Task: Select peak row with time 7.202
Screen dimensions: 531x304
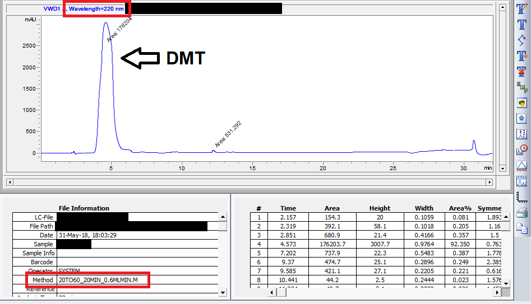Action: coord(376,253)
